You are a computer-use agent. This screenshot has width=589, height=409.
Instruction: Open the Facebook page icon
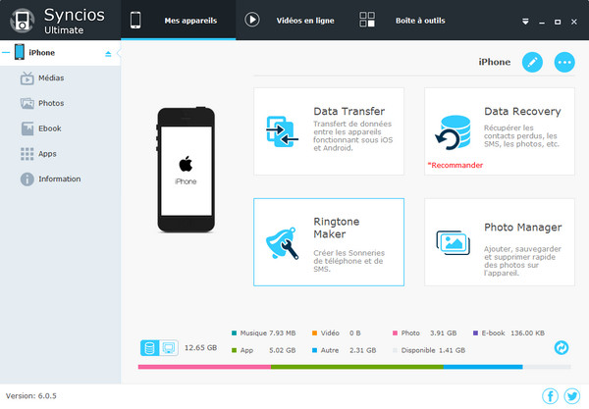pyautogui.click(x=550, y=396)
